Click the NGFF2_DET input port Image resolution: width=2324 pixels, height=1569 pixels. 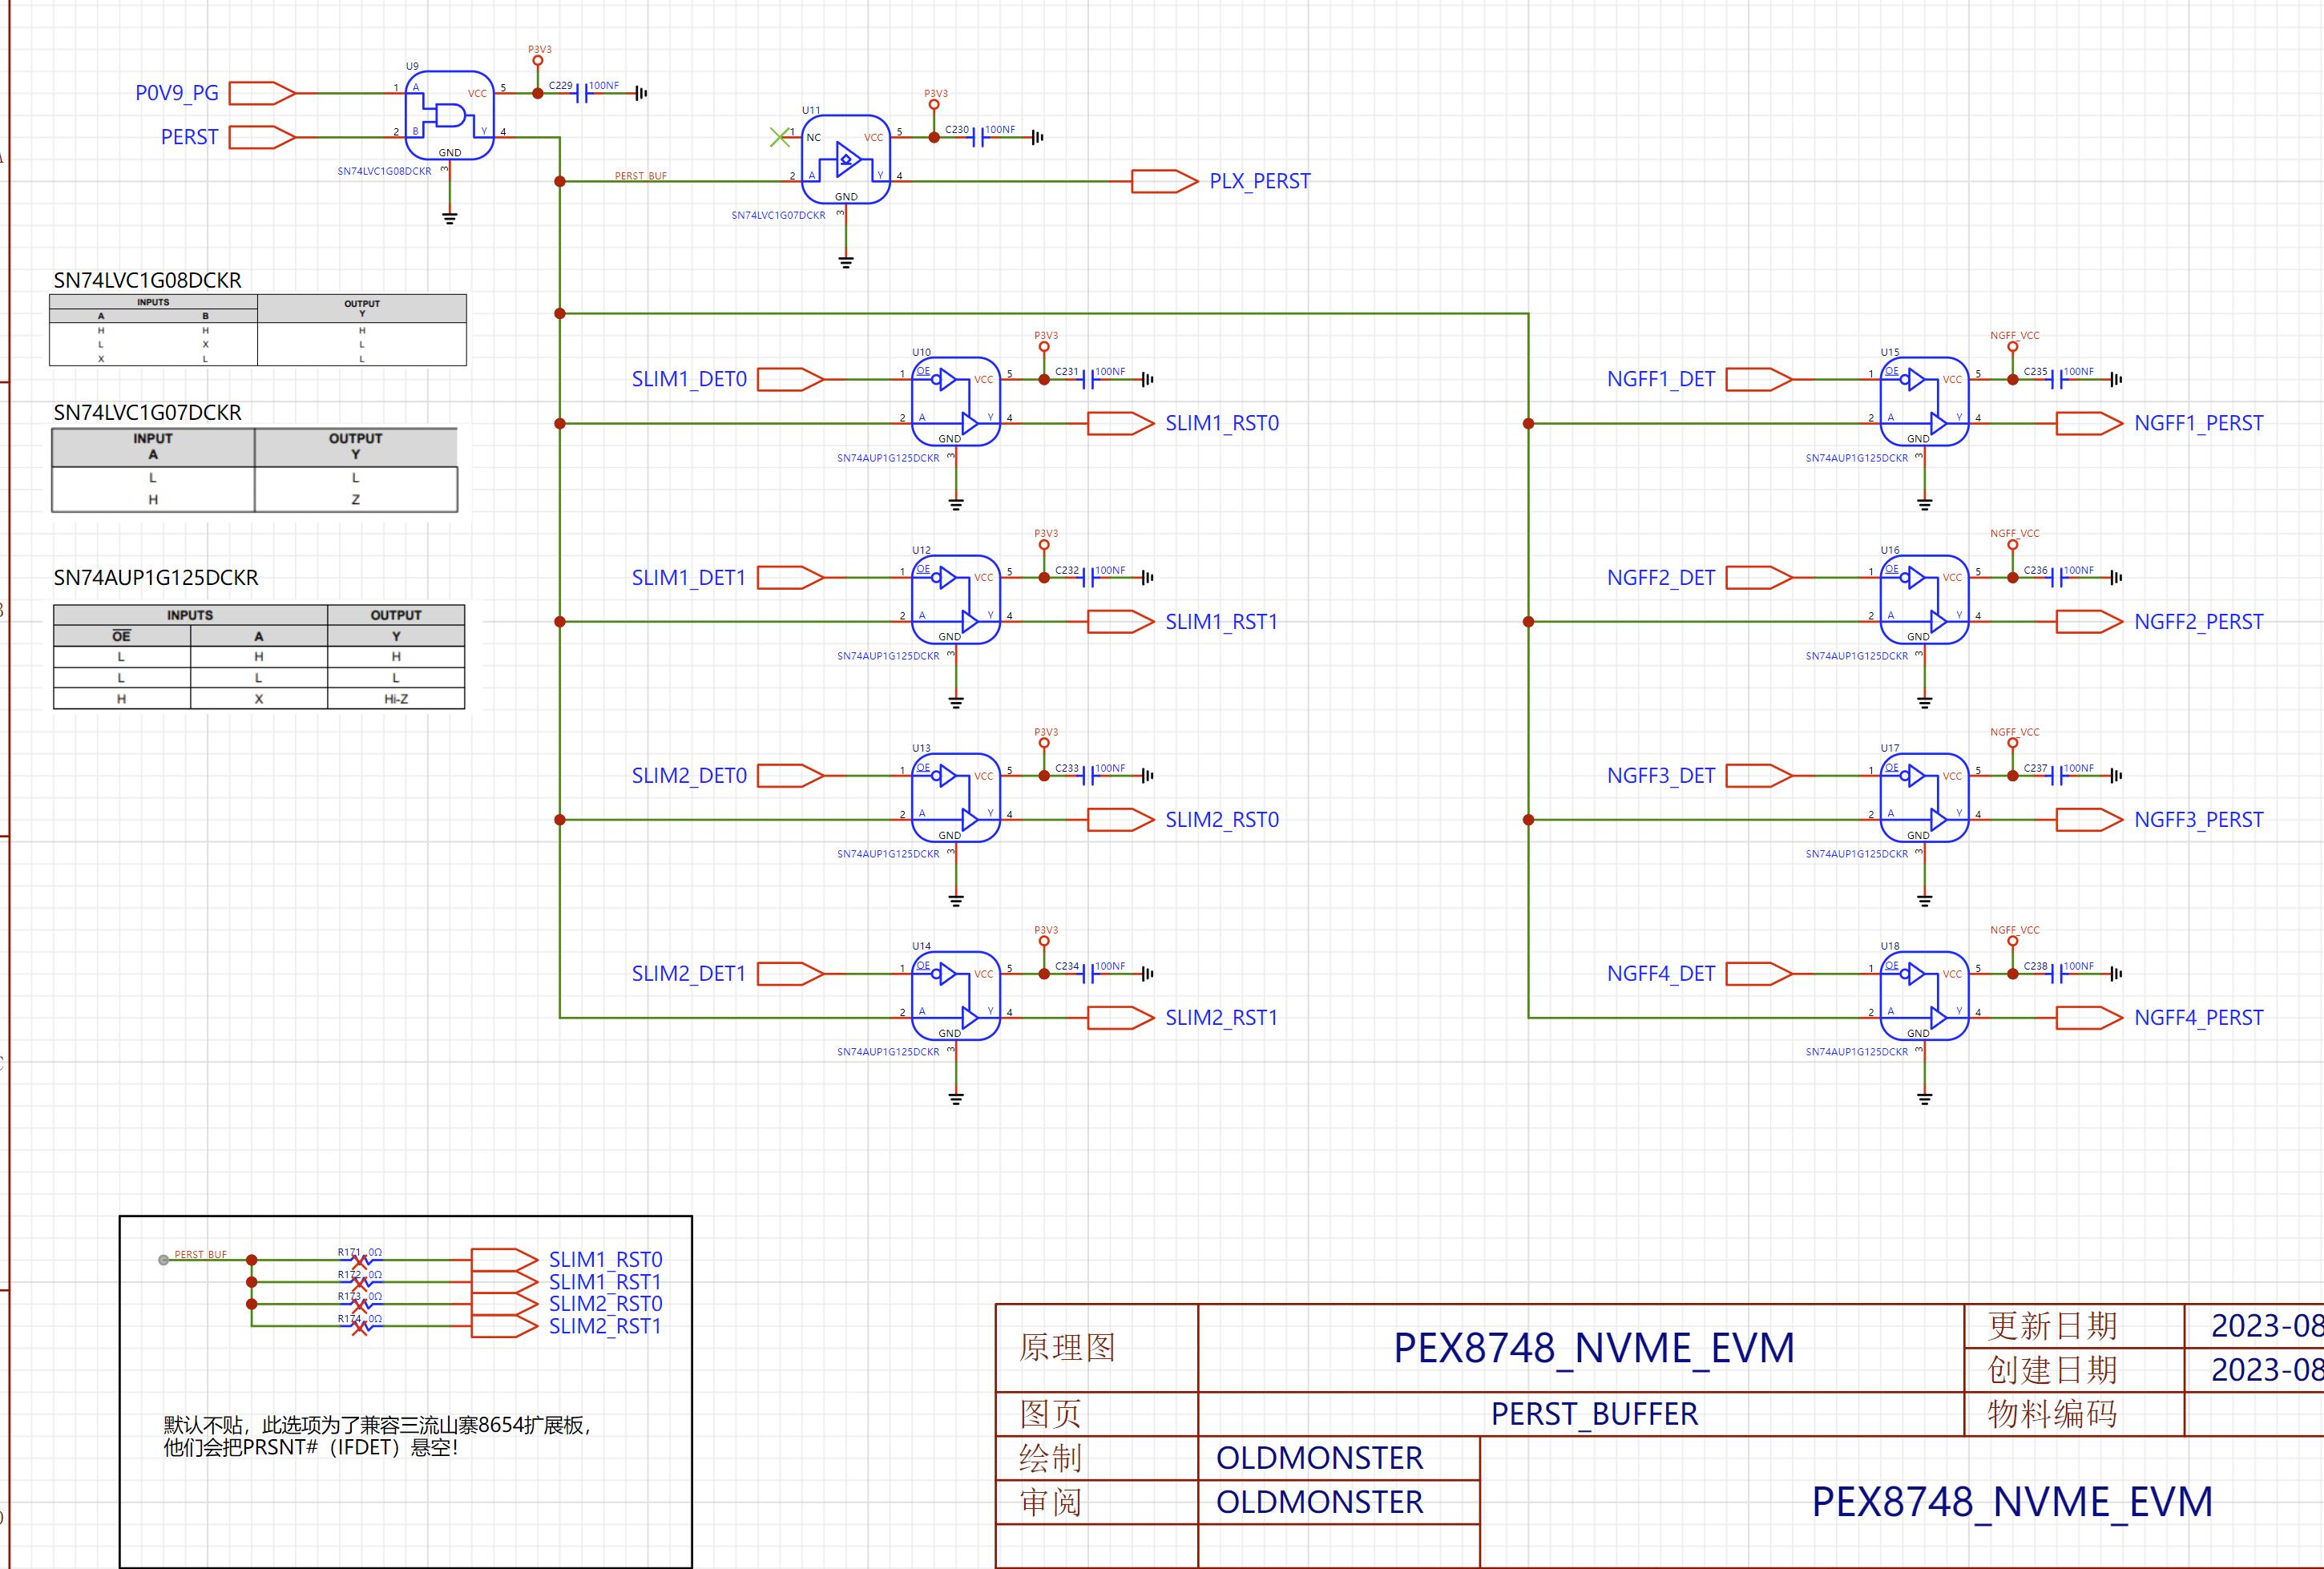pyautogui.click(x=1759, y=577)
